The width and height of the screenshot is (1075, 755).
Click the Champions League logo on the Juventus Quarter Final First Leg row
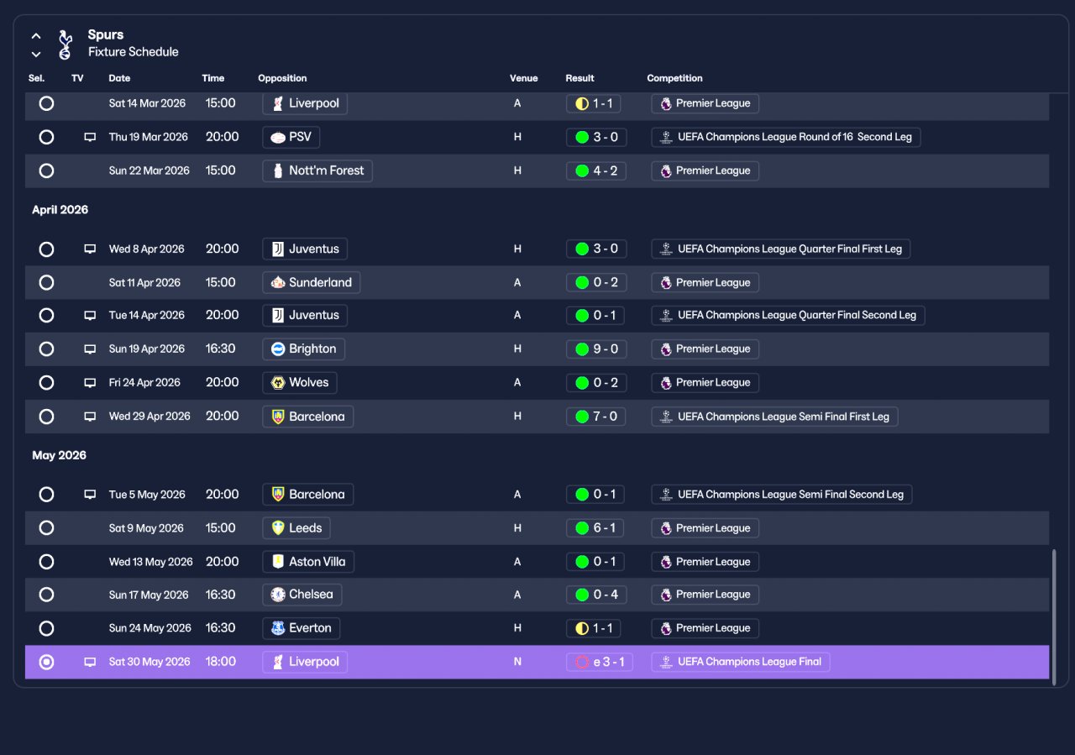point(666,249)
